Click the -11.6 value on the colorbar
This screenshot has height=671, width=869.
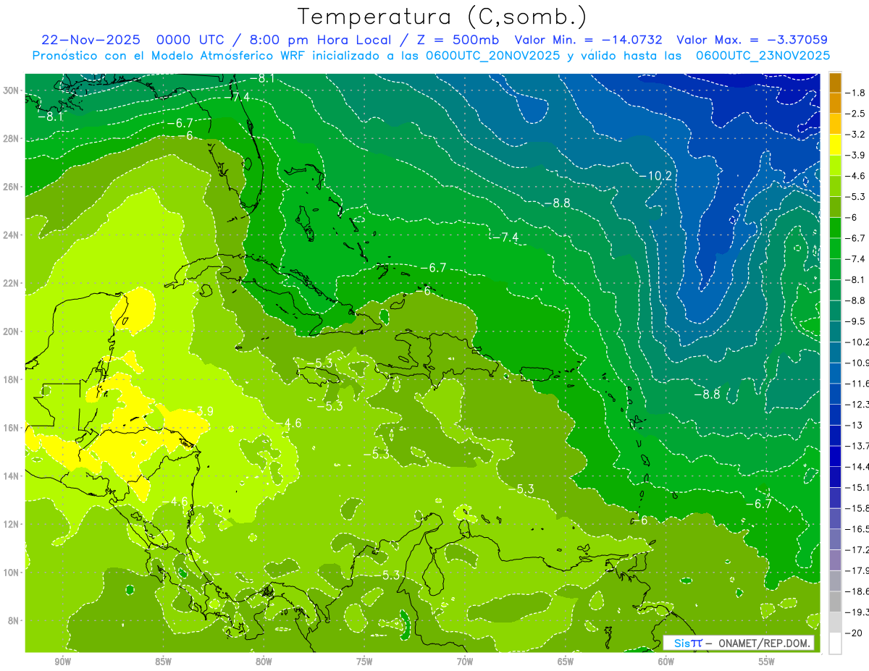tap(857, 383)
